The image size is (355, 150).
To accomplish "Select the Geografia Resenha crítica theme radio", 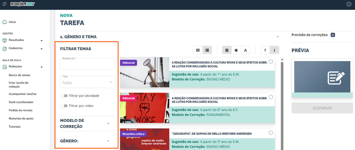I will [x=271, y=133].
